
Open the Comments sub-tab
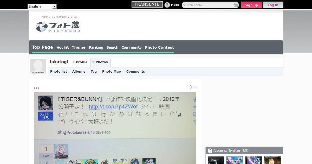[x=135, y=72]
